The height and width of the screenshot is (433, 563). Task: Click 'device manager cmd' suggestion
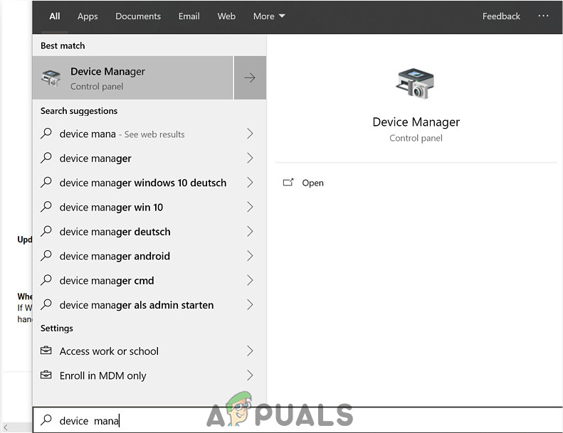149,280
